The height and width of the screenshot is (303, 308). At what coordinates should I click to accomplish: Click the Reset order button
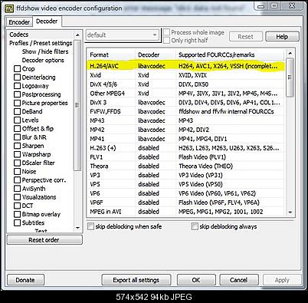click(x=44, y=240)
